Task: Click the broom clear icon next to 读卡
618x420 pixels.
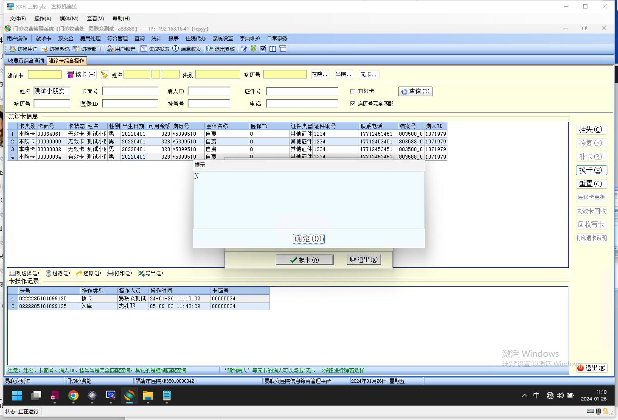Action: click(x=104, y=75)
